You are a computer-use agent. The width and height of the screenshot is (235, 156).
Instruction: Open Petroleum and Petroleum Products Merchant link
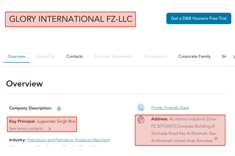click(68, 140)
